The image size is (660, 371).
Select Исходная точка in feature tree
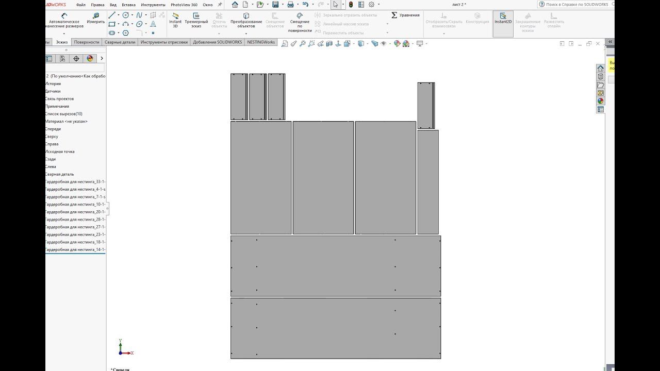tap(60, 151)
